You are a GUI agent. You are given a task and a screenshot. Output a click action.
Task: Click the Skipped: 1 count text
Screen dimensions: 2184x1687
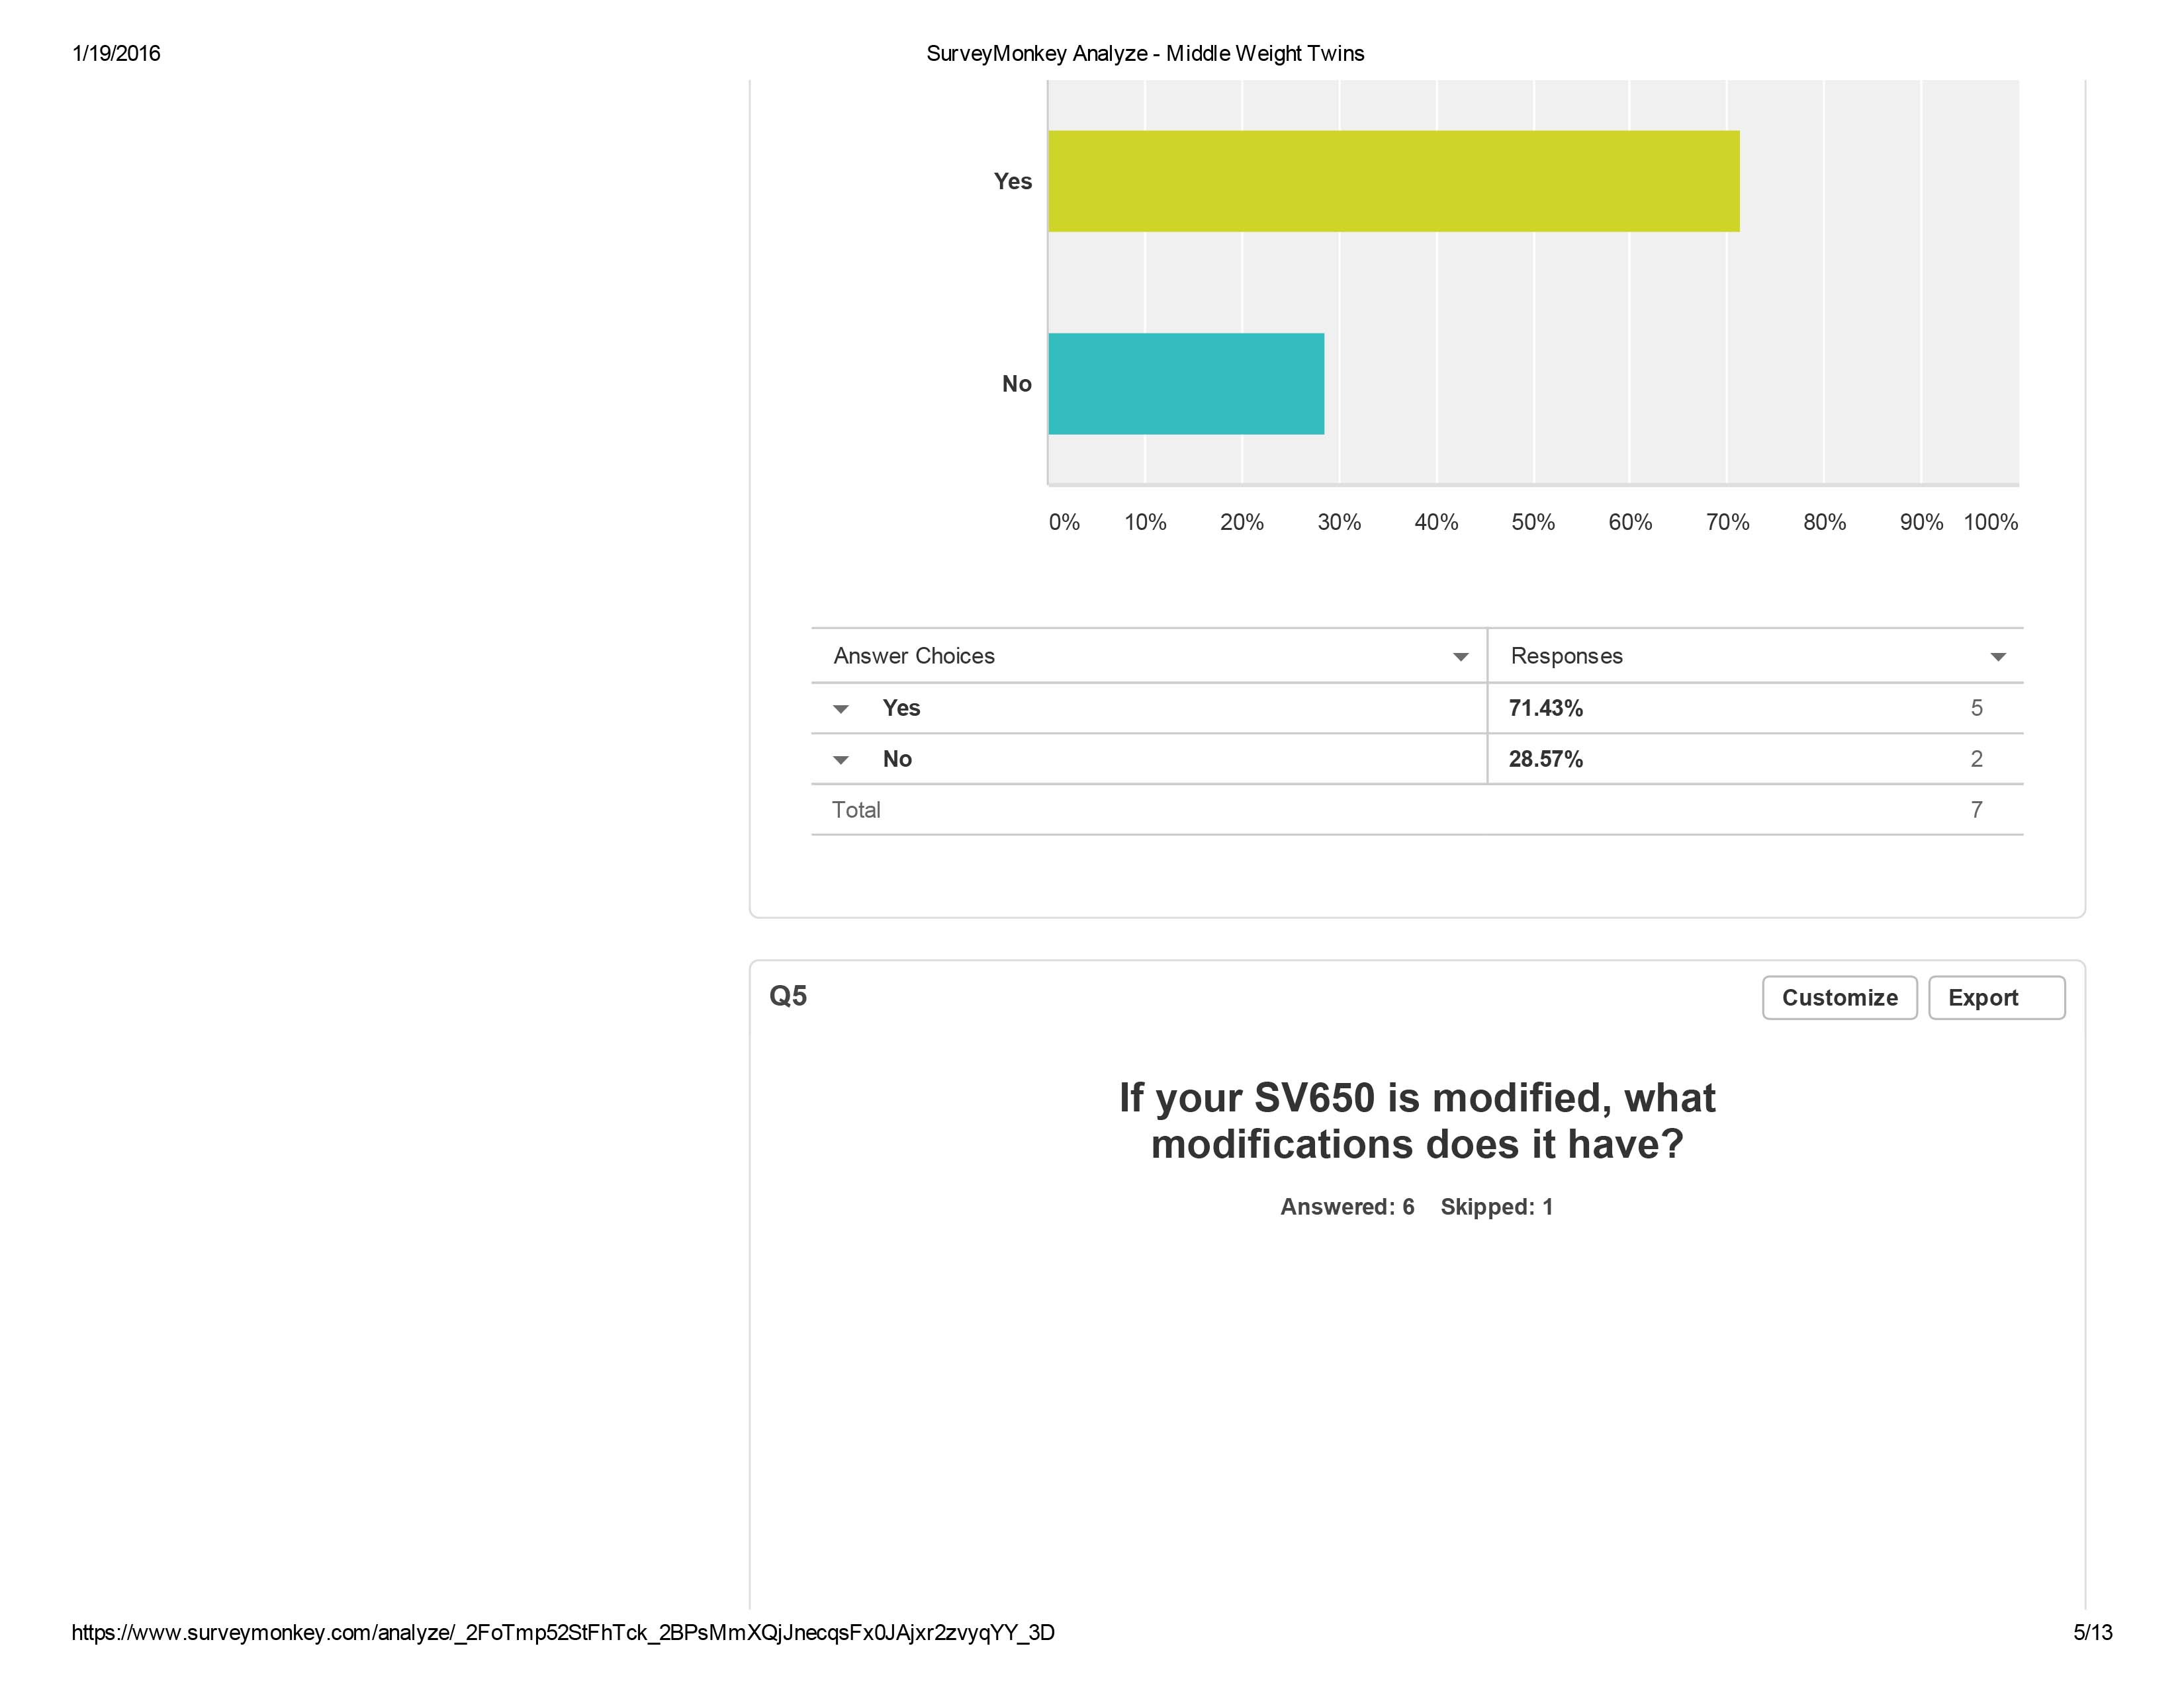click(x=1496, y=1206)
